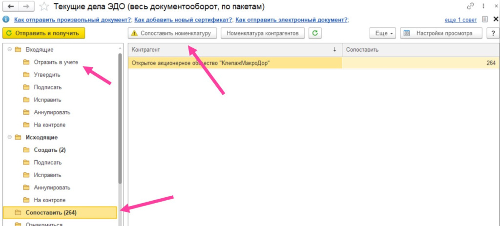
Task: Click the green refresh icon button
Action: click(316, 33)
